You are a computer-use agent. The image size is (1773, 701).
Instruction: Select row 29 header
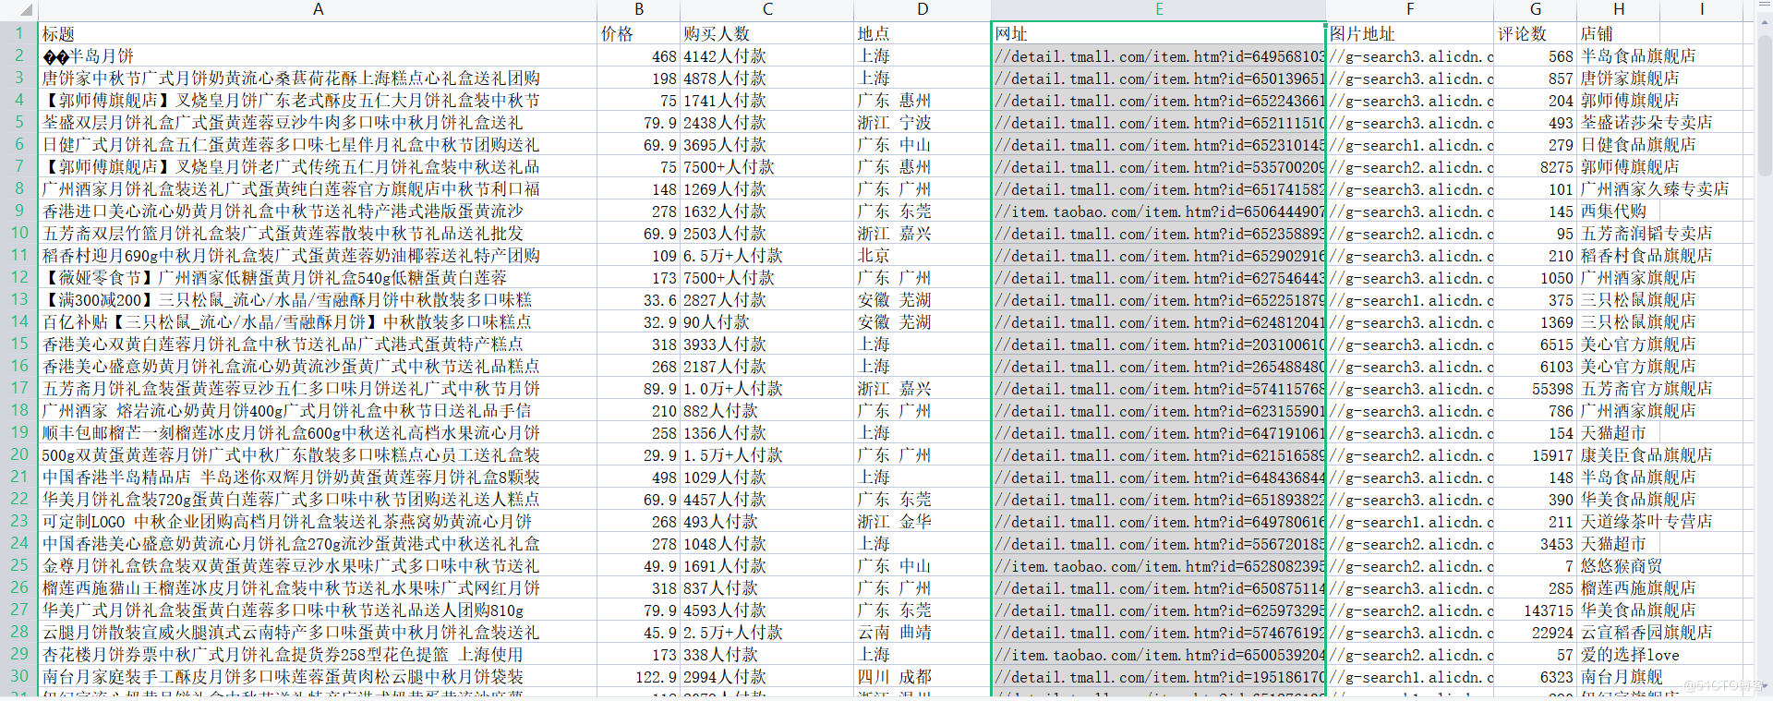pyautogui.click(x=18, y=654)
